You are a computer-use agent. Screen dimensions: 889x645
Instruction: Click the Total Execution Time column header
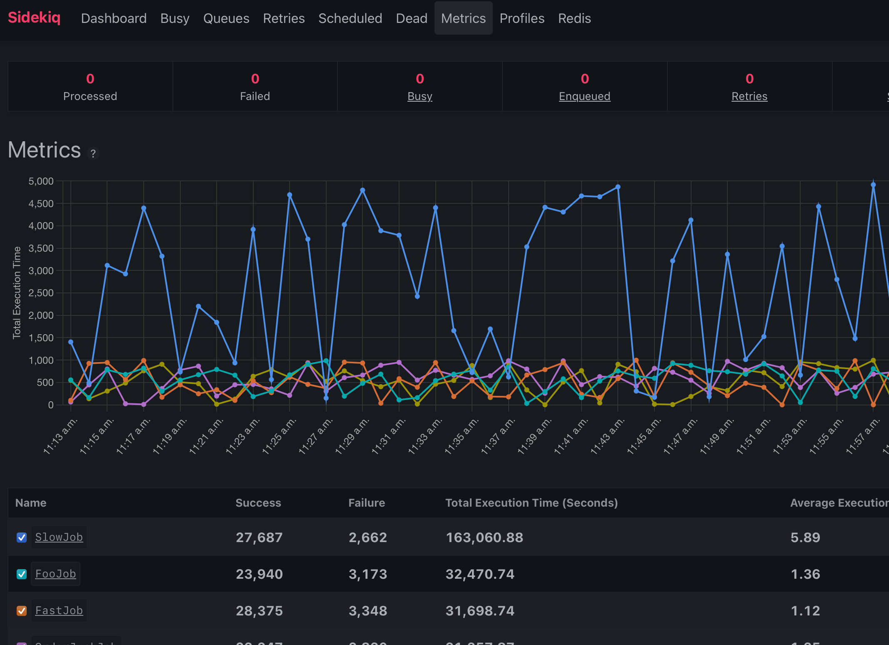tap(532, 502)
